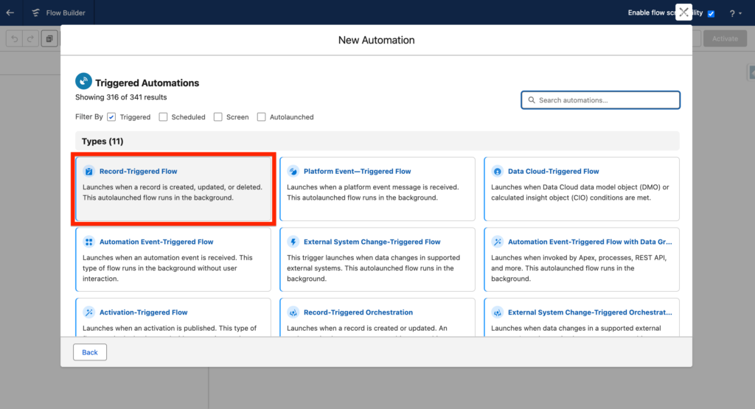Click the Flow Builder logo icon
Screen dimensions: 755x409
[x=35, y=13]
